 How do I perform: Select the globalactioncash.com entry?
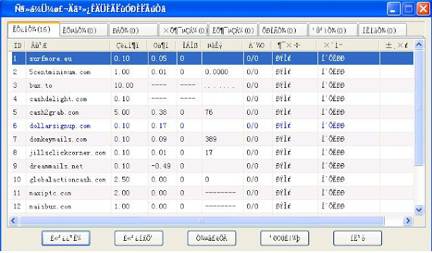pos(67,179)
